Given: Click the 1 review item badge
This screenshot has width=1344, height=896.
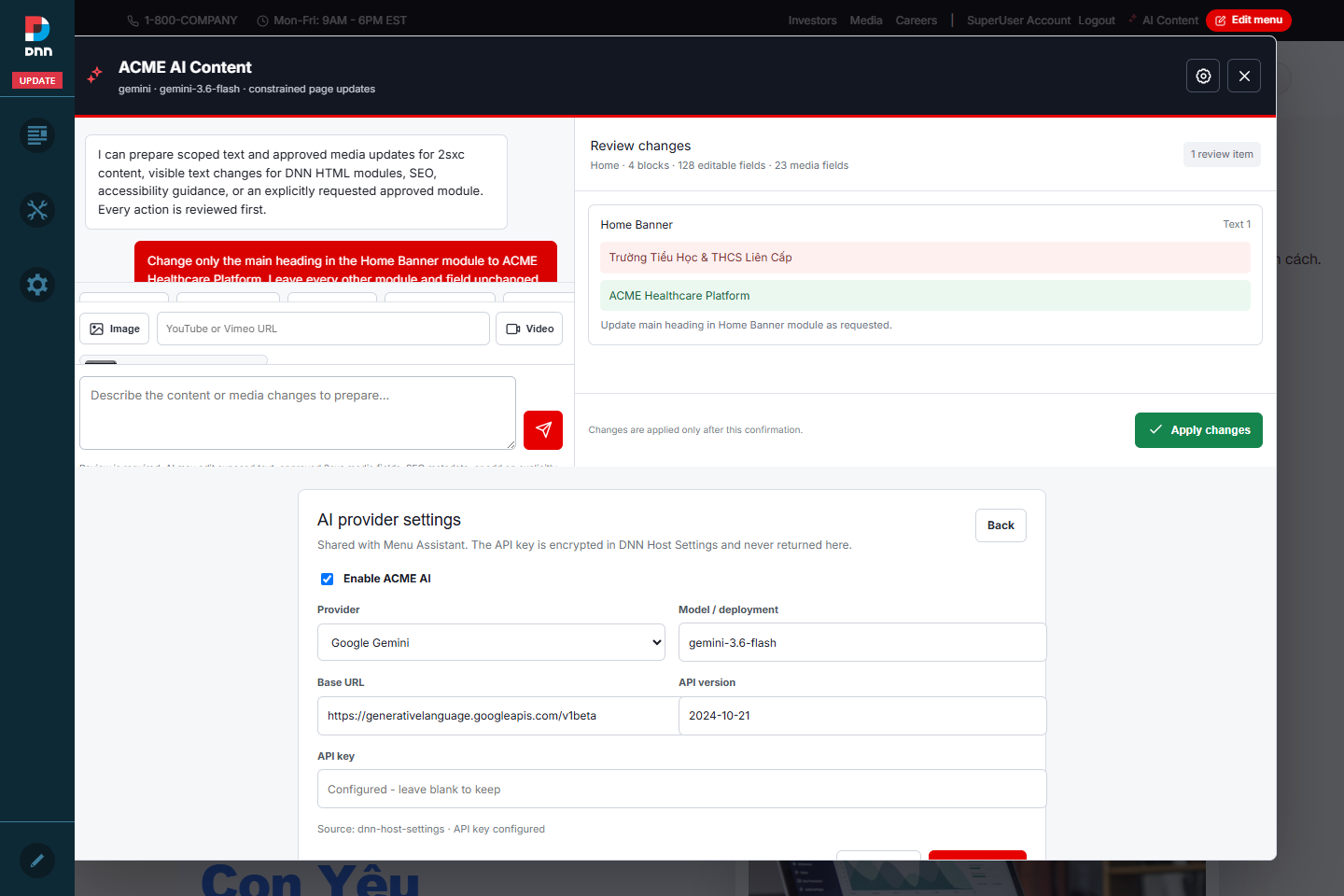Looking at the screenshot, I should pyautogui.click(x=1222, y=154).
